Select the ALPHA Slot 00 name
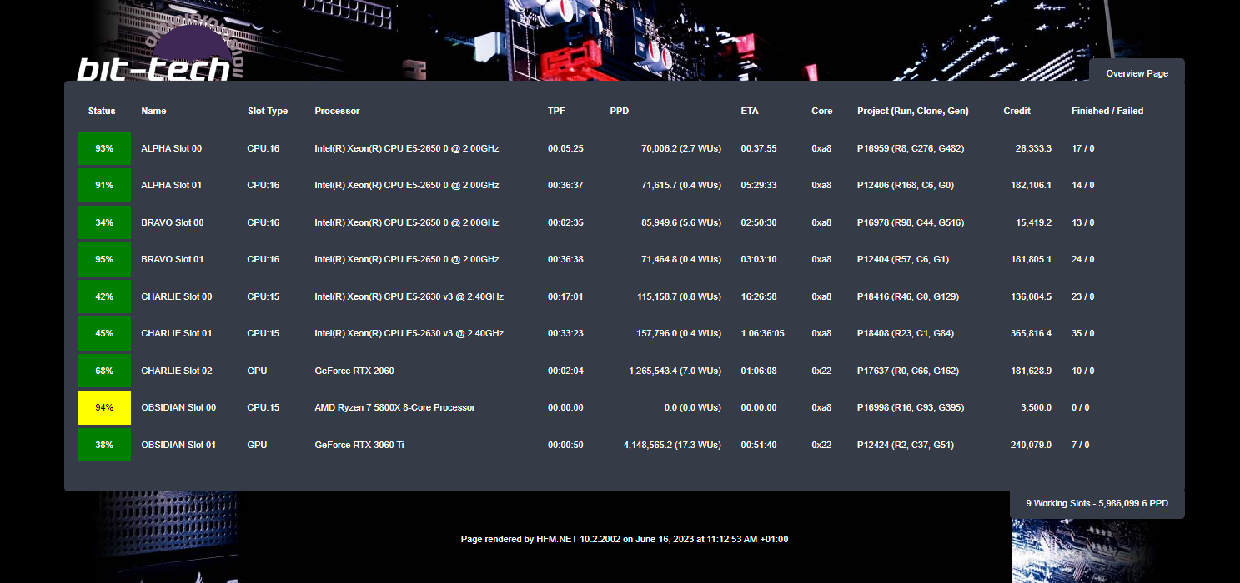 171,148
